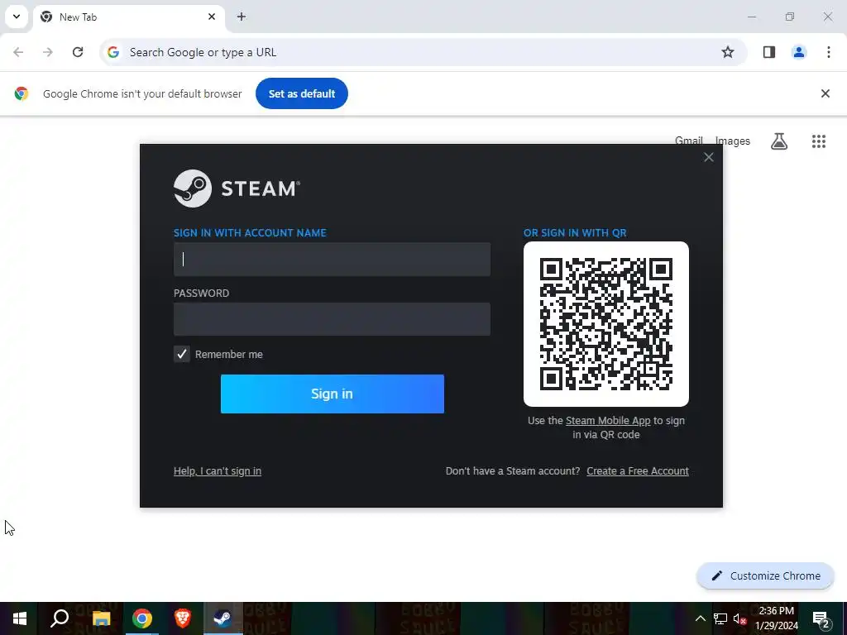Click Set as default button
The image size is (847, 635).
(301, 93)
